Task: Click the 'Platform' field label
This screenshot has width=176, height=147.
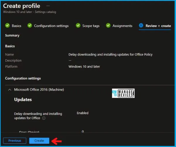Action: click(x=11, y=67)
